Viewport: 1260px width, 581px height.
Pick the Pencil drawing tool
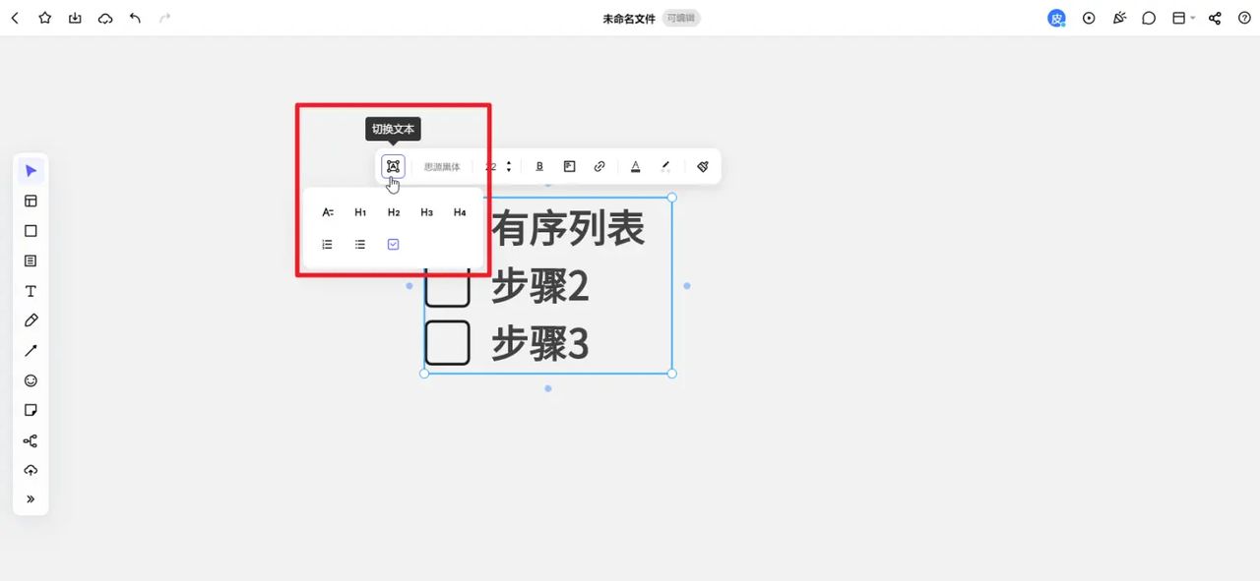click(x=31, y=320)
